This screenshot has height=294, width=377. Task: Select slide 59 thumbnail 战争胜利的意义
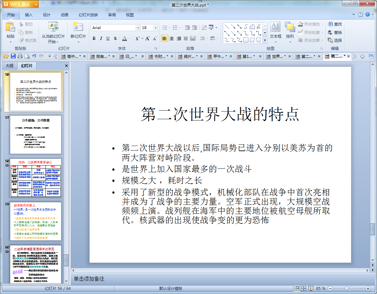tap(35, 221)
